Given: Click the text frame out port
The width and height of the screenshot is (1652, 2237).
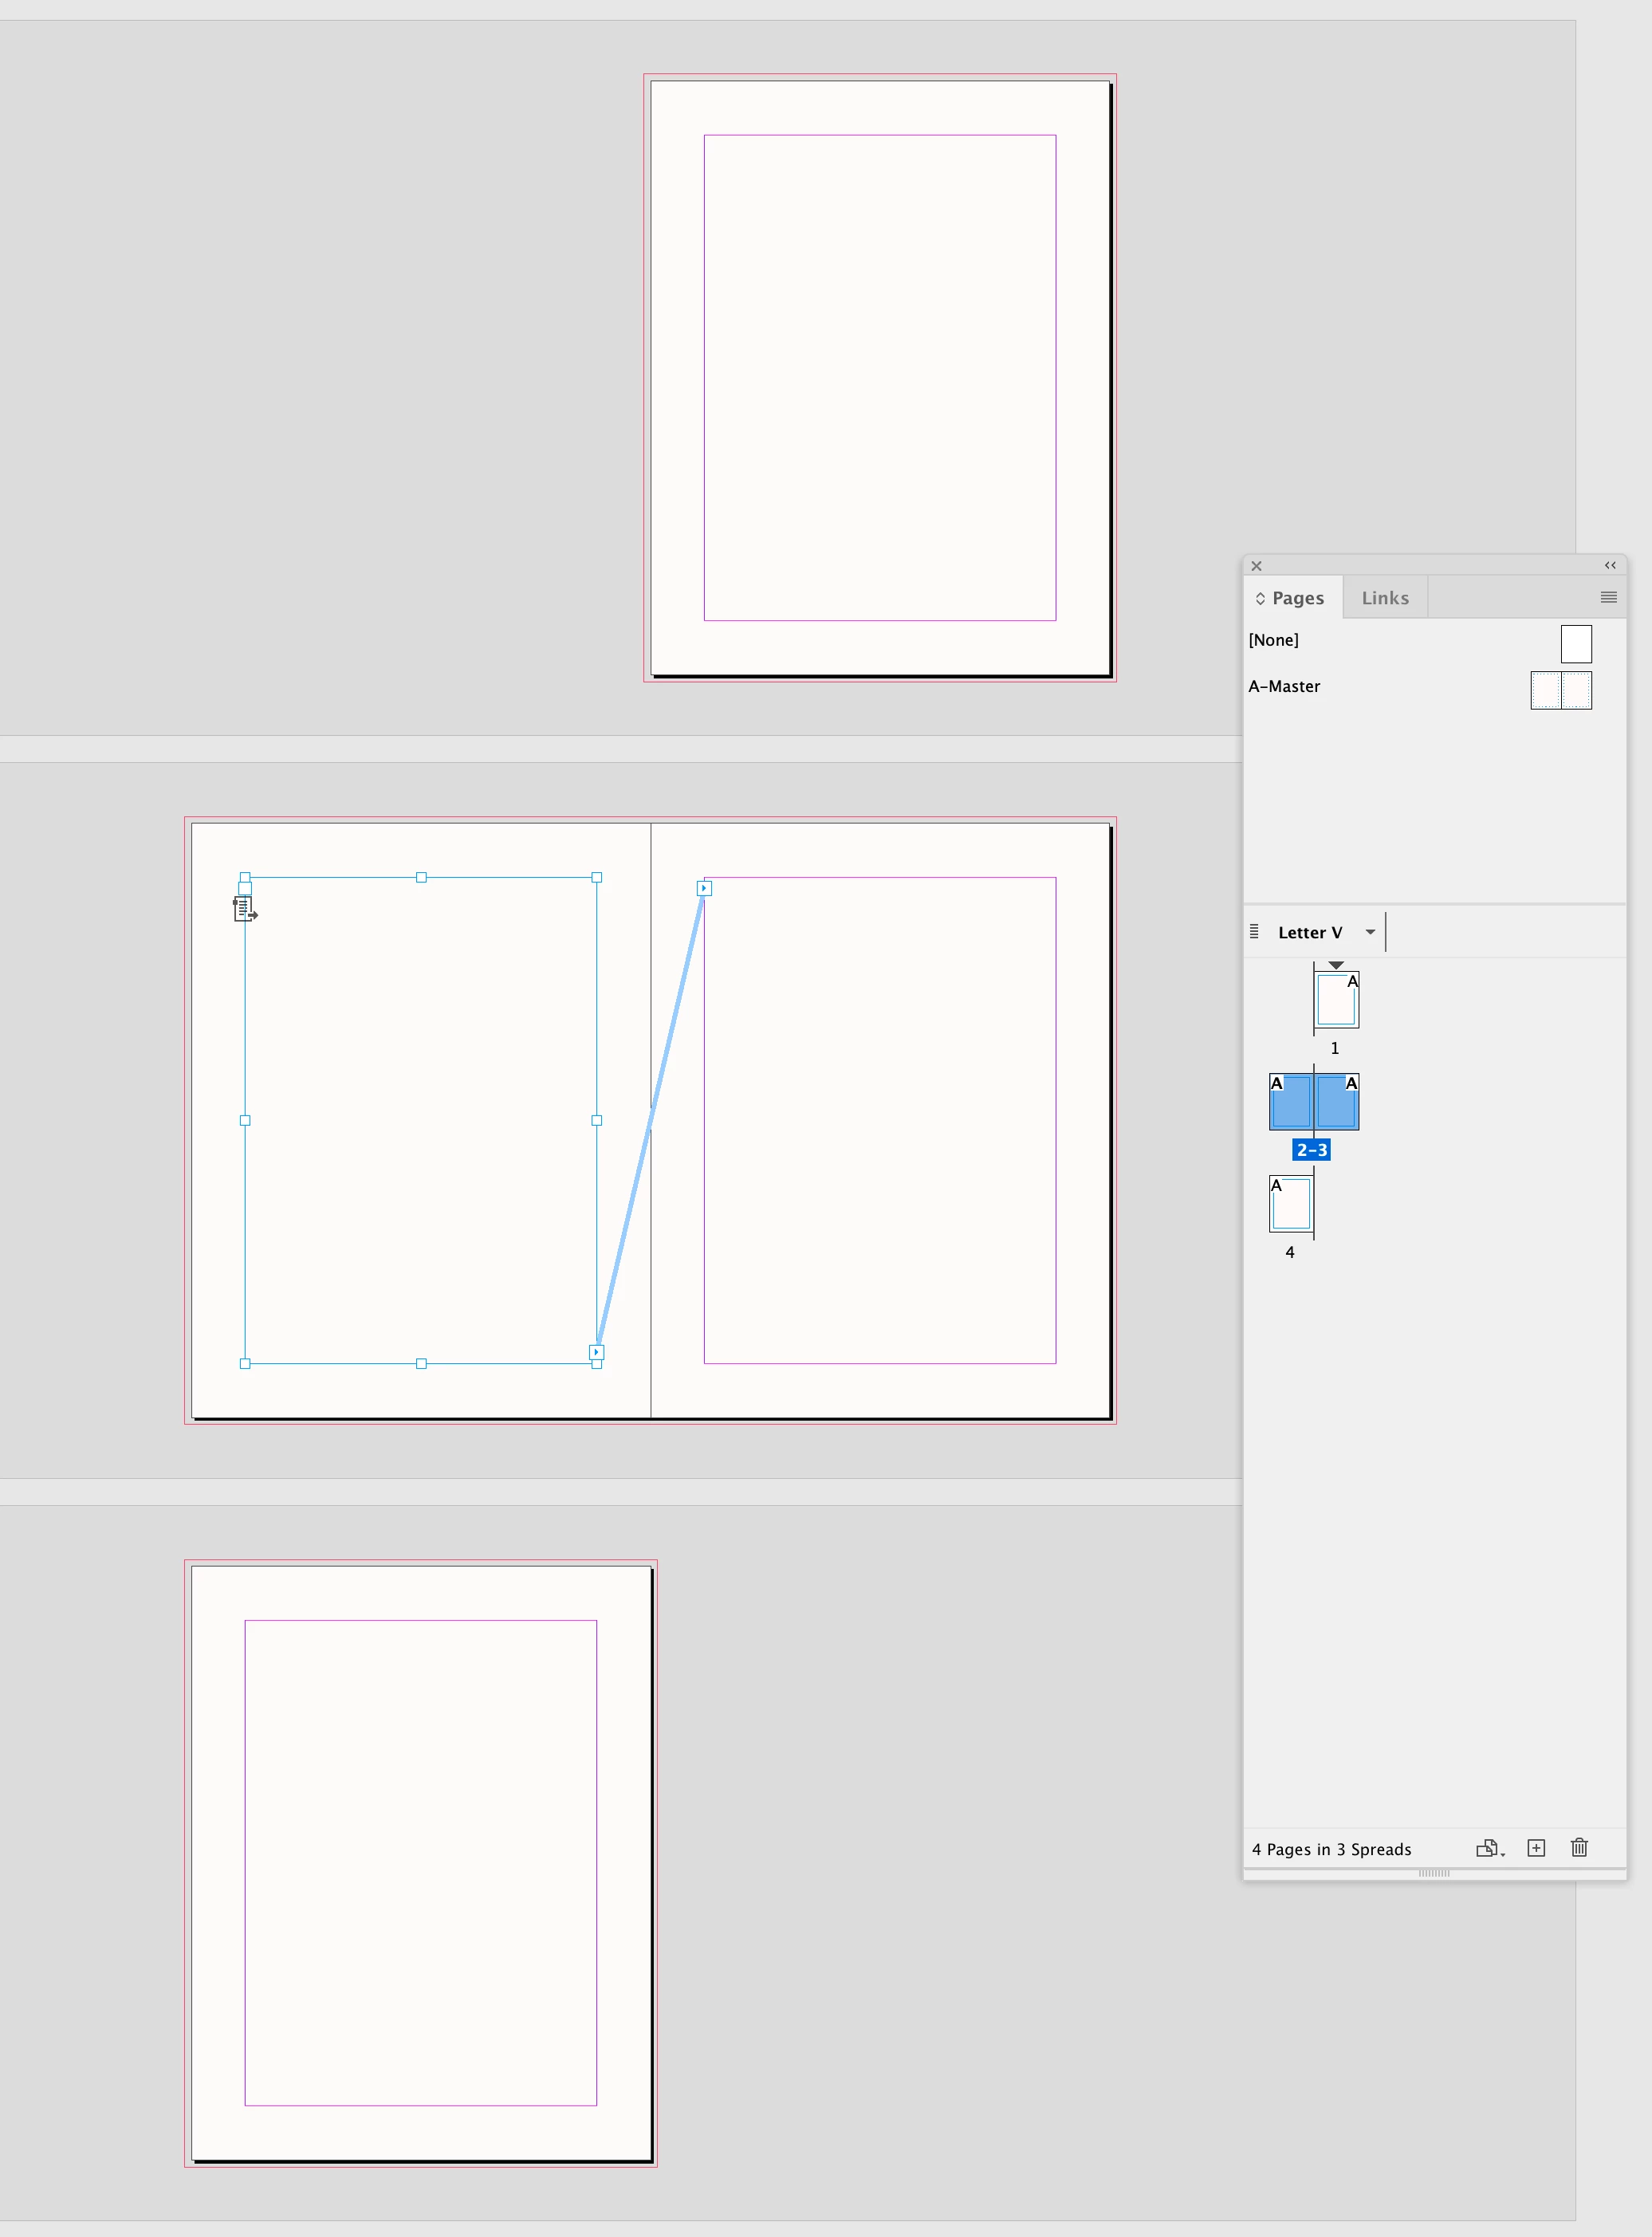Looking at the screenshot, I should pos(597,1352).
